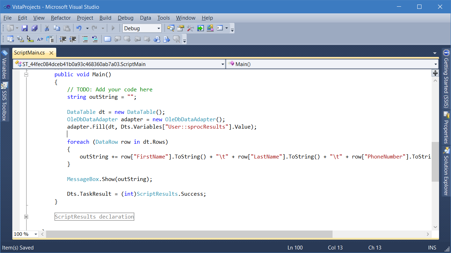
Task: Open Solution Explorer from the toolbar icon
Action: click(x=171, y=28)
